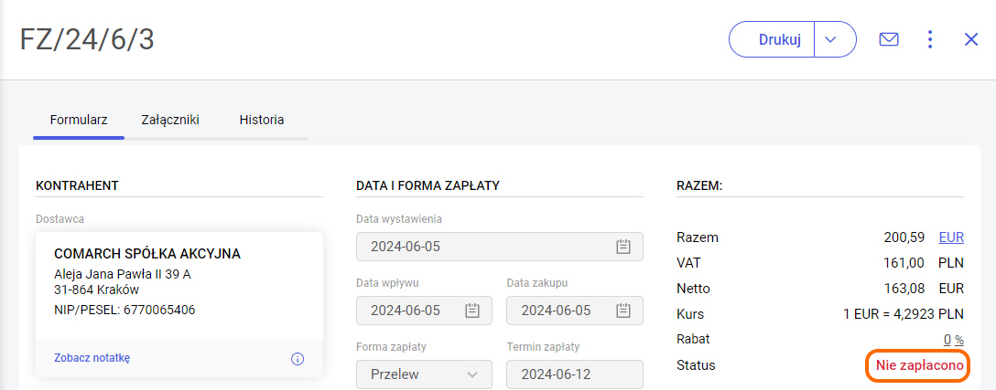Click the info icon on supplier card
The height and width of the screenshot is (390, 996).
298,359
